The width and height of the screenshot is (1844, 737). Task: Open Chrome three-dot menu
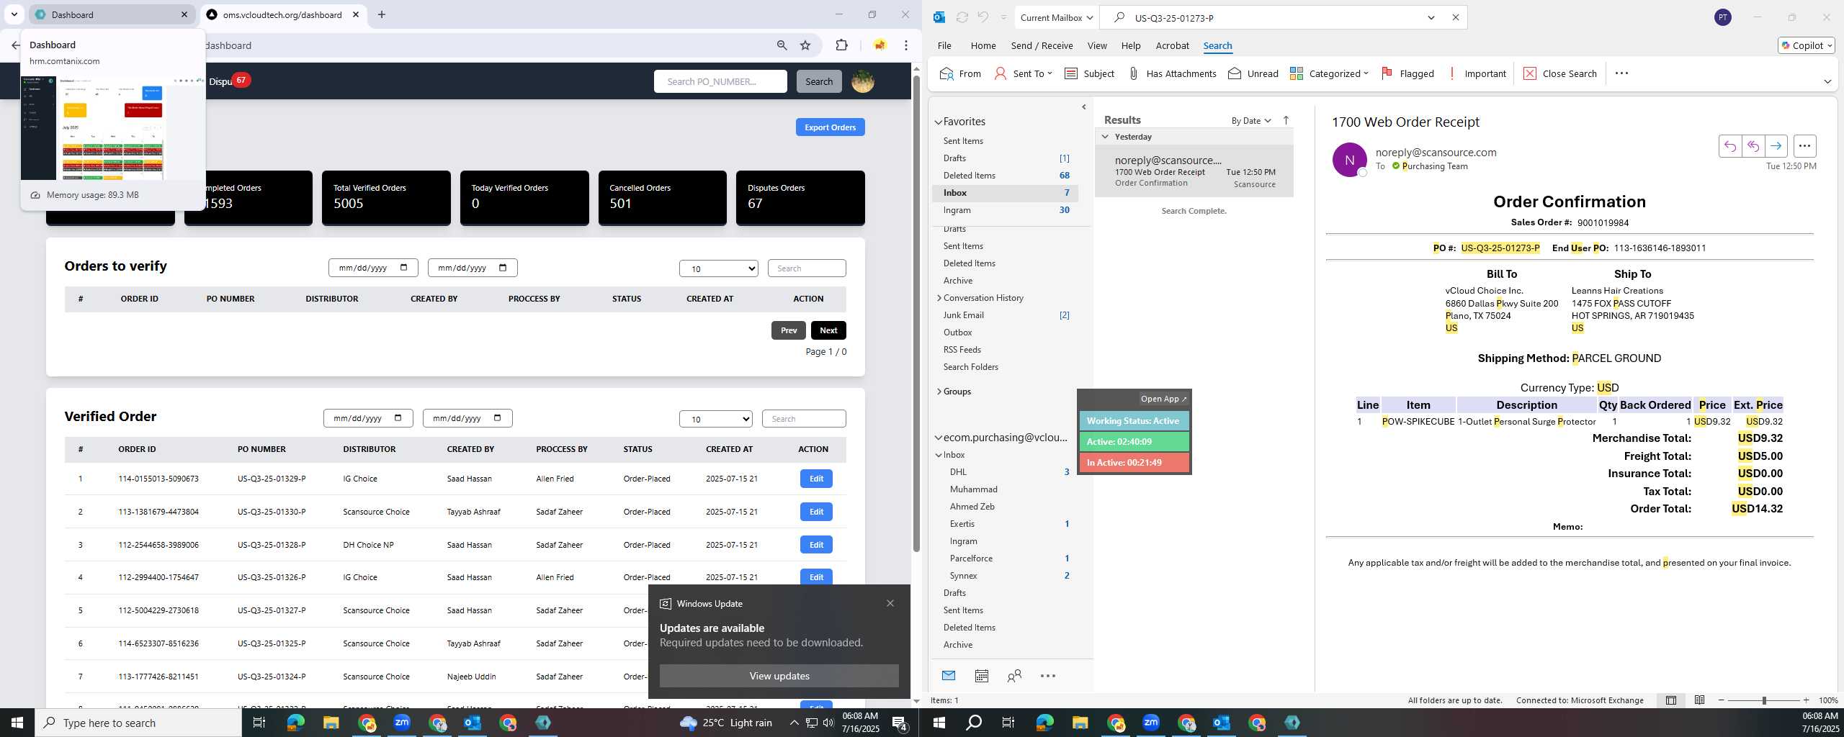(x=906, y=45)
